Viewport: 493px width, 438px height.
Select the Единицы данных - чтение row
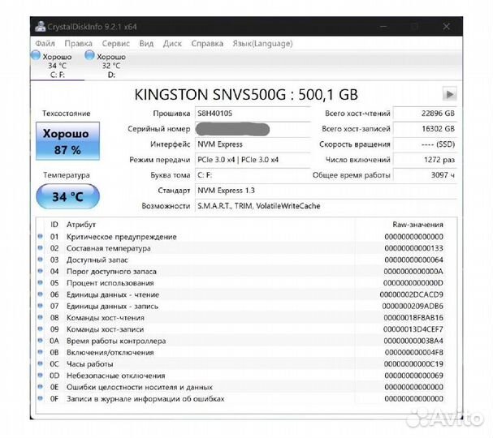241,294
